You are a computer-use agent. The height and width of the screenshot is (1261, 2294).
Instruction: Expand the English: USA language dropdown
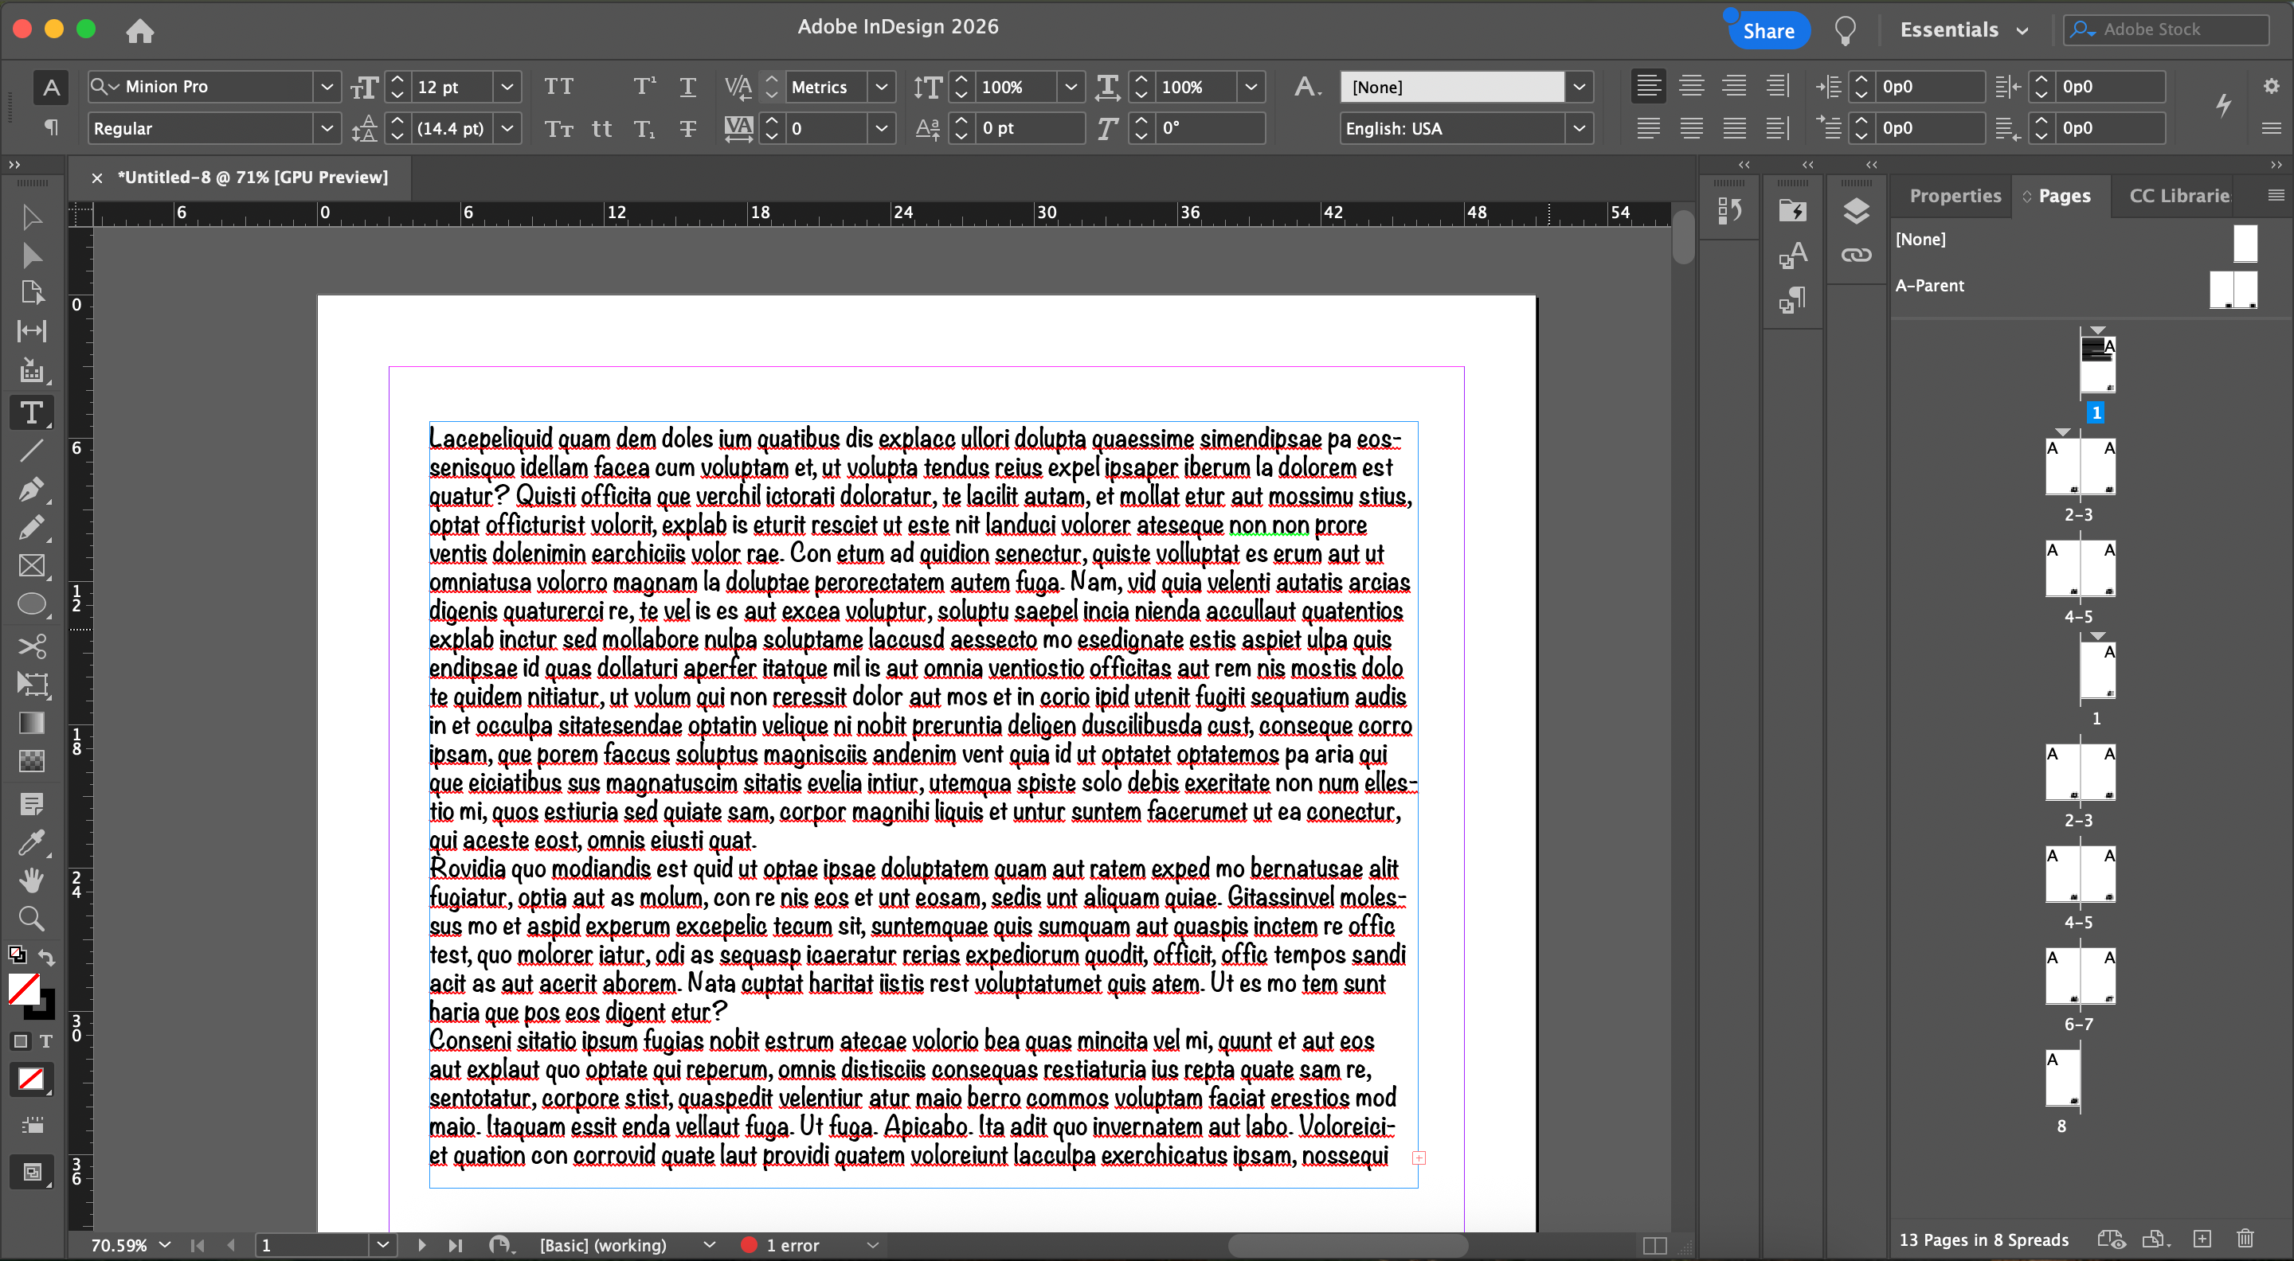(1578, 128)
